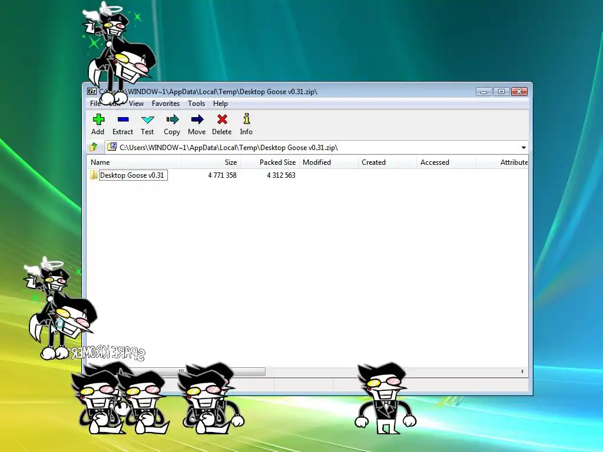Click the 7z icon in title bar
603x452 pixels.
(x=92, y=91)
